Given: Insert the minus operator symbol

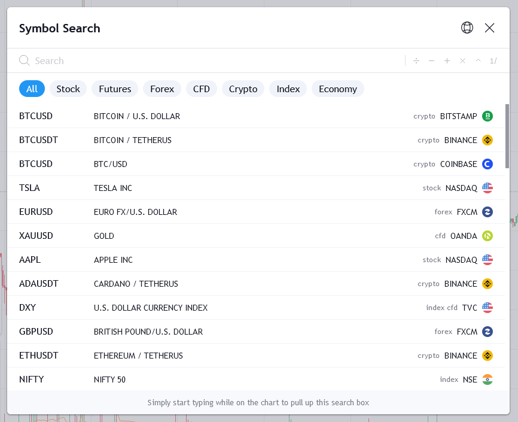Looking at the screenshot, I should click(431, 61).
